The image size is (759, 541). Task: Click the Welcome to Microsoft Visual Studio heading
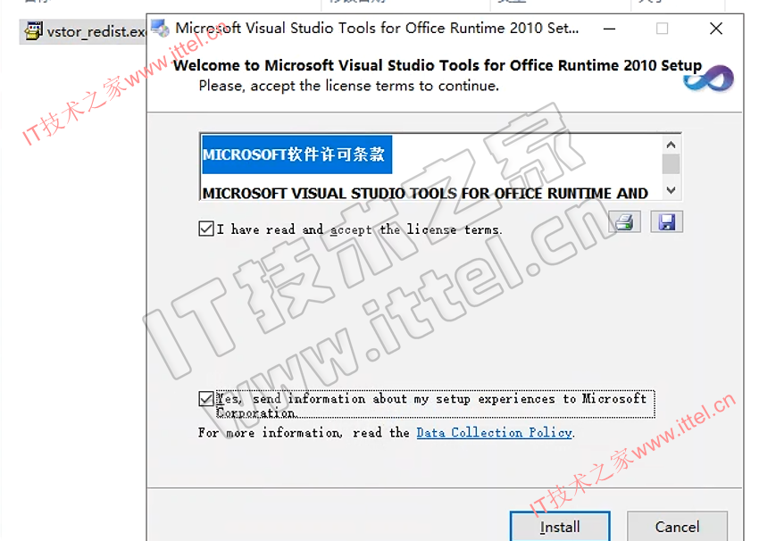tap(437, 66)
